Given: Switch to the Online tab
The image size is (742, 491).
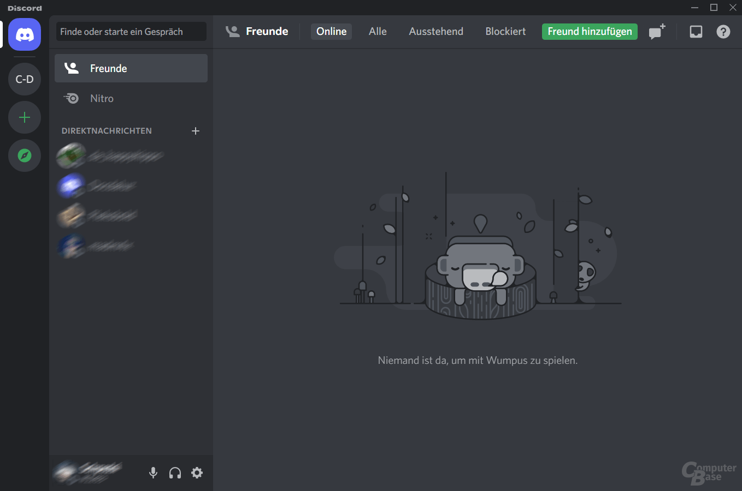Looking at the screenshot, I should tap(331, 32).
